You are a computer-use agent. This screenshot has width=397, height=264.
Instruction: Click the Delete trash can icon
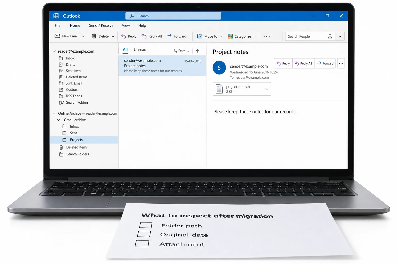[x=94, y=36]
